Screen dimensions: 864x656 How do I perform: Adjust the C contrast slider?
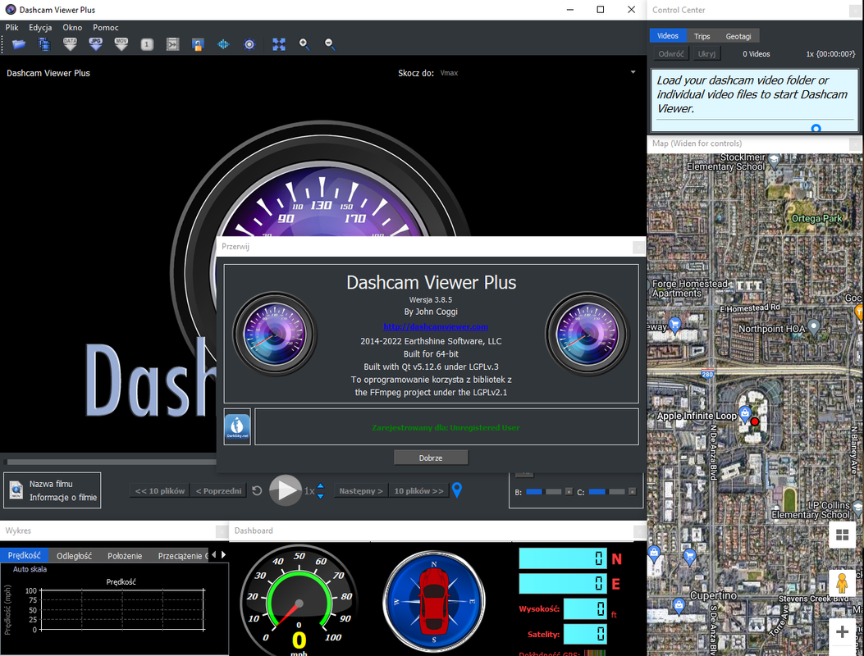click(606, 492)
